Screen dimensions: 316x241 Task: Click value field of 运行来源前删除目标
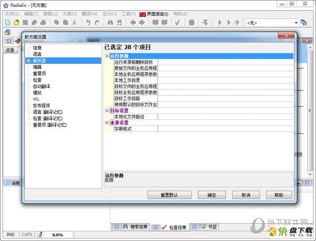(x=225, y=62)
